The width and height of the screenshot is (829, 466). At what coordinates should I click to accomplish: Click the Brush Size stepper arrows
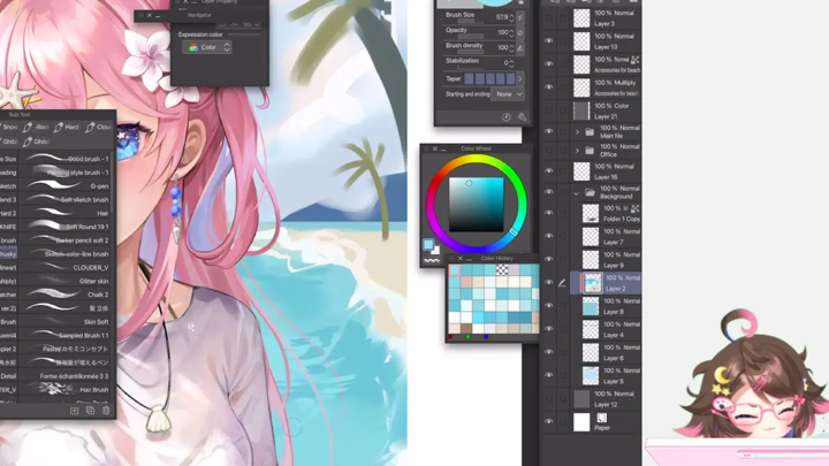click(512, 17)
